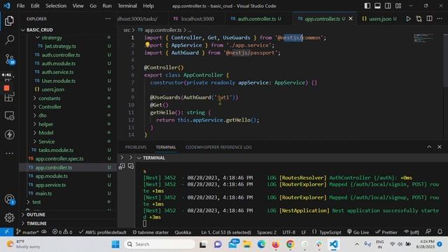This screenshot has height=252, width=448.
Task: Switch to PROBLEMS panel tab
Action: click(136, 147)
